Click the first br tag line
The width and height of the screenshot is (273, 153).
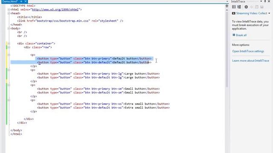[x=22, y=32]
